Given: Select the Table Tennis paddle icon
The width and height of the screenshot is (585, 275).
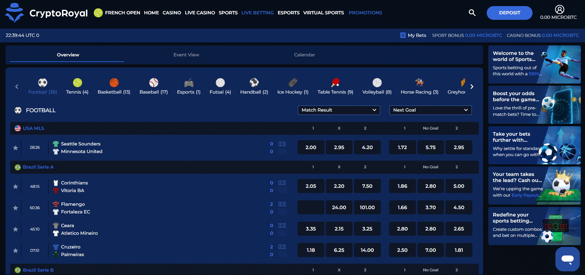Looking at the screenshot, I should point(335,83).
